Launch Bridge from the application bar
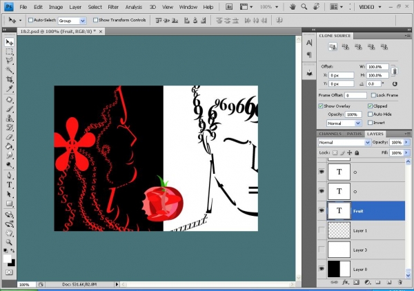Image resolution: width=414 pixels, height=291 pixels. click(229, 7)
